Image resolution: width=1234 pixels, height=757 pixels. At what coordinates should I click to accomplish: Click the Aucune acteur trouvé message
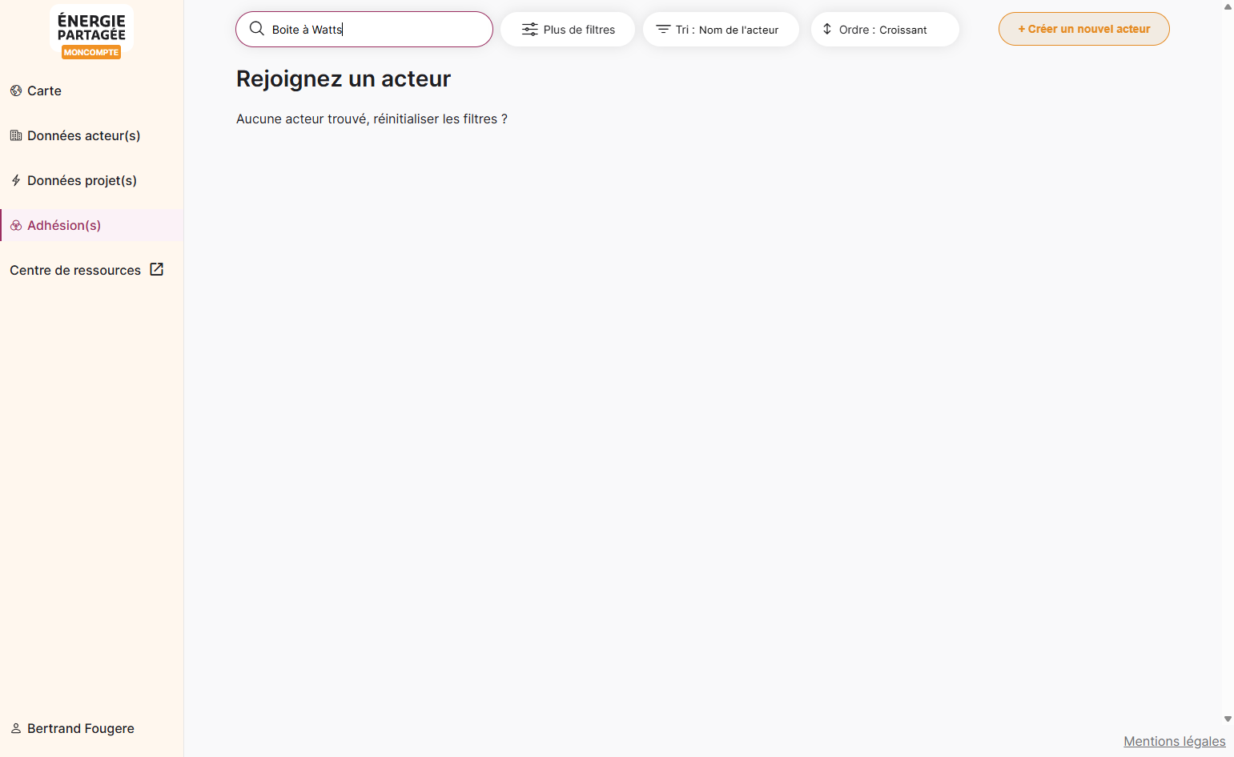tap(372, 119)
